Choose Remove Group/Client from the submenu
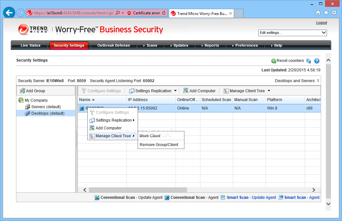The width and height of the screenshot is (342, 221). [161, 145]
